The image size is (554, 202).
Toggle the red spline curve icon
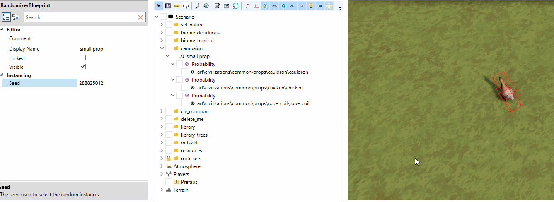pyautogui.click(x=274, y=6)
